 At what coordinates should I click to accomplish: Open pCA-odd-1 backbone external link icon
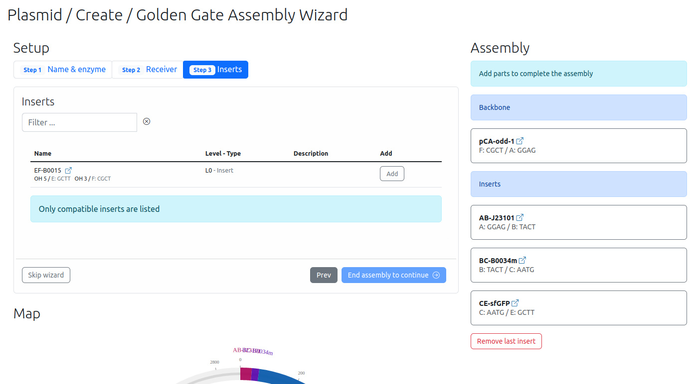(520, 141)
